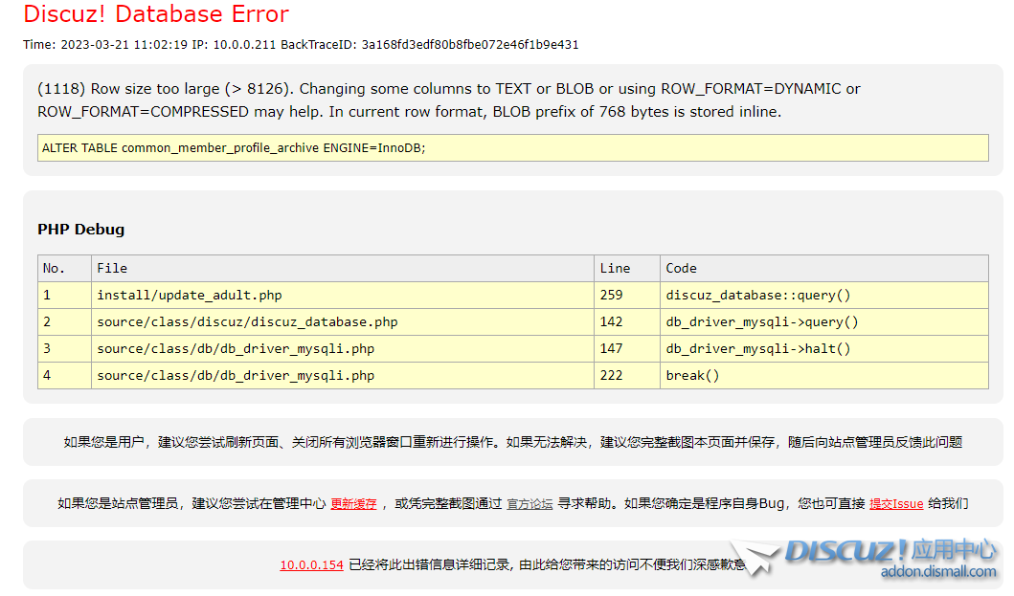Click the line number 259 cell
The image size is (1014, 596).
point(611,296)
